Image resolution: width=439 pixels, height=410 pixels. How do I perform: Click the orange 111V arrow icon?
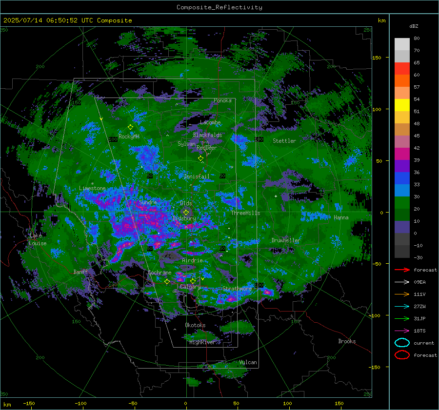pos(402,294)
